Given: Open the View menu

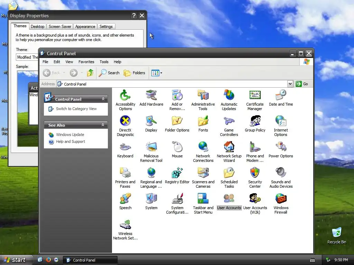Looking at the screenshot, I should tap(69, 62).
